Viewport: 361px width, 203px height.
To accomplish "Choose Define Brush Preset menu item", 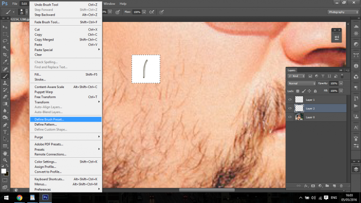I will click(x=66, y=119).
